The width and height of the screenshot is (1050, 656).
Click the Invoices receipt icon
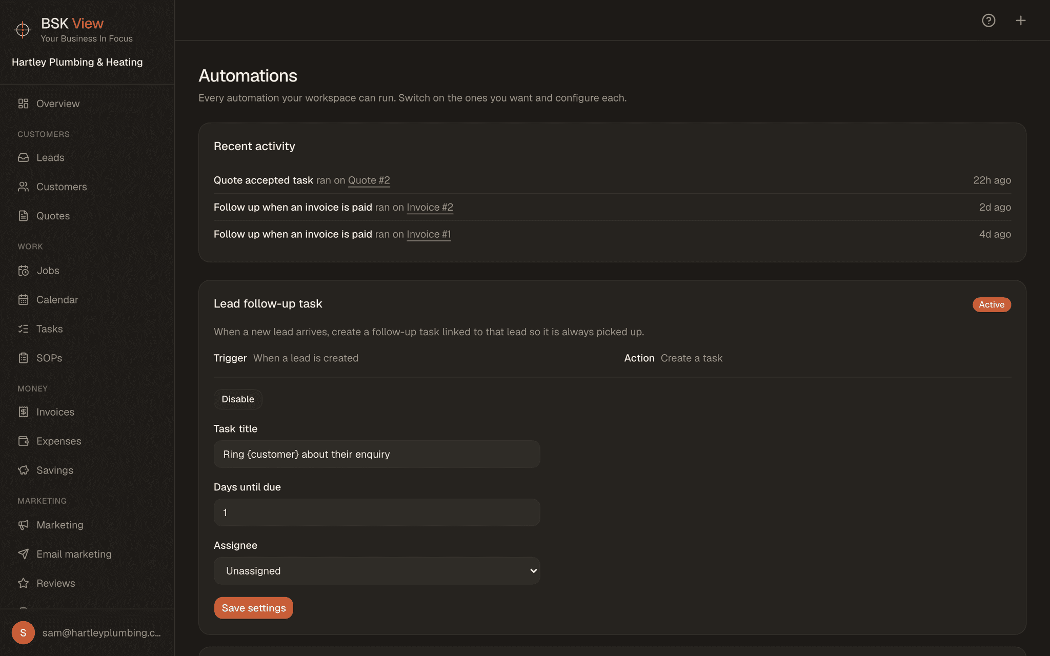coord(23,412)
